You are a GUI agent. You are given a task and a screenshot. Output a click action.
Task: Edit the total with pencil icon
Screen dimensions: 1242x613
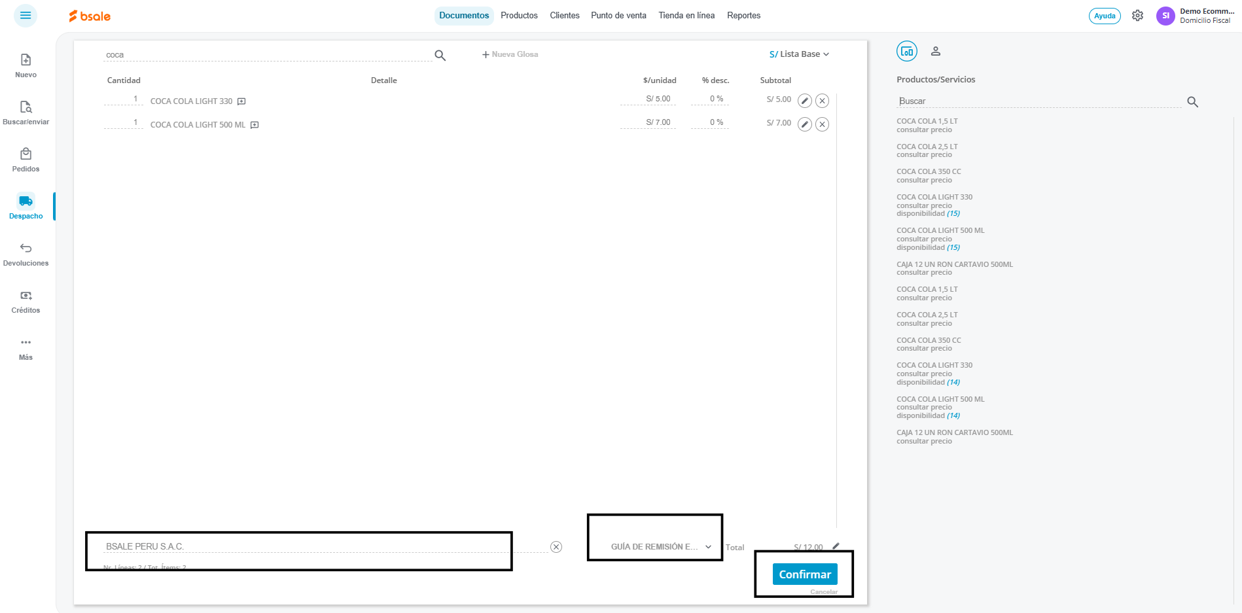point(836,546)
